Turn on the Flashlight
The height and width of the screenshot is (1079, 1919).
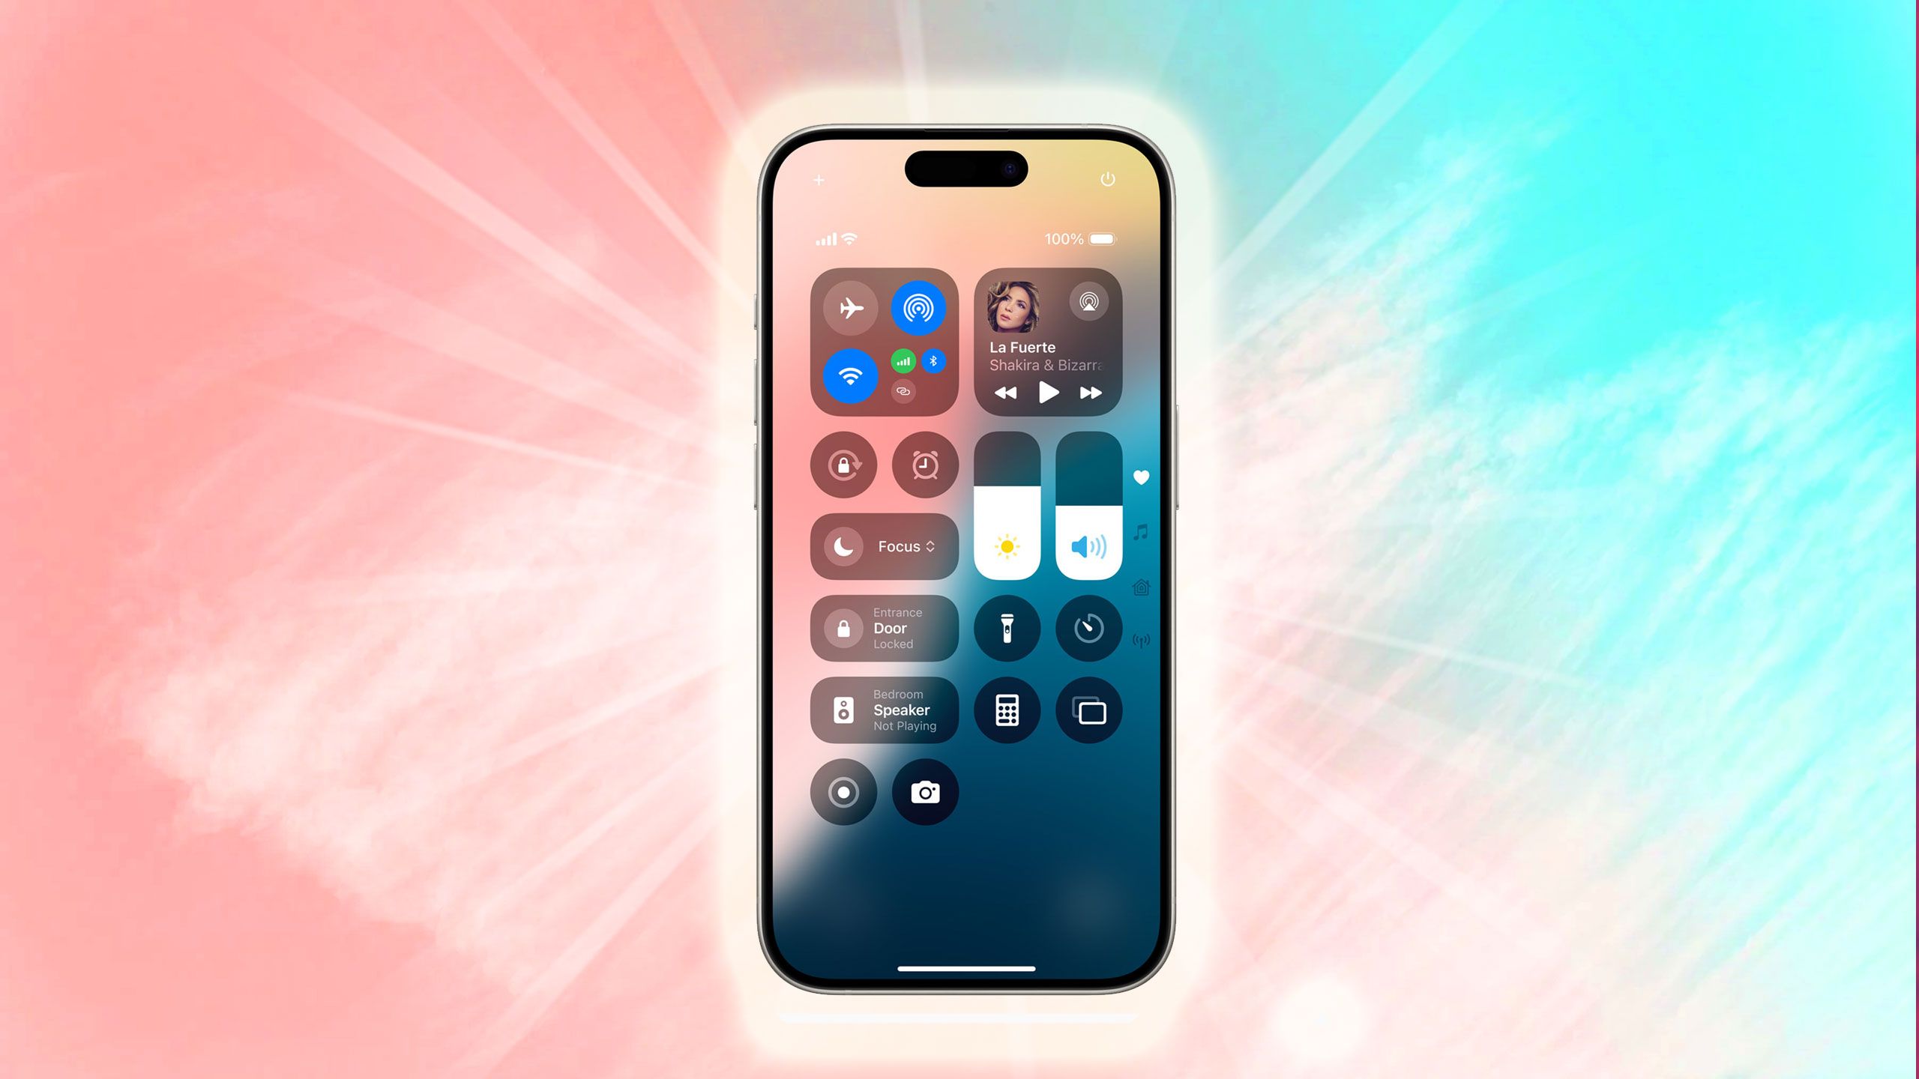(1007, 629)
